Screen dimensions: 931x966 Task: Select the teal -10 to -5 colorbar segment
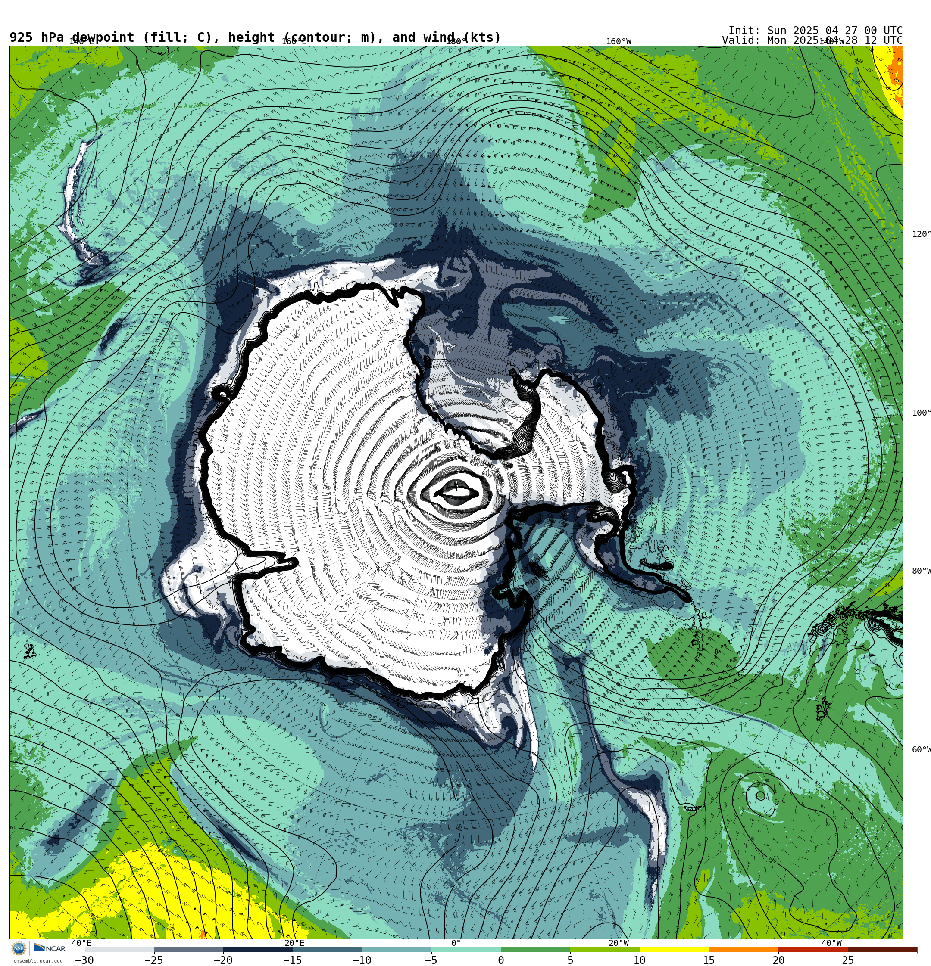(397, 949)
